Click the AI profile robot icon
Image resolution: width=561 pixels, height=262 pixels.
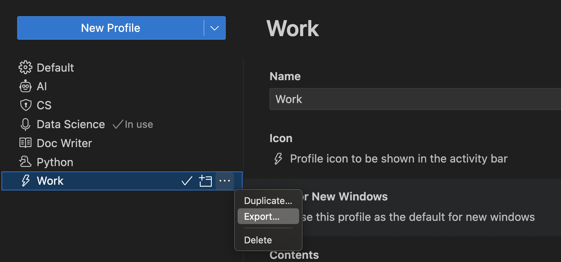pos(25,86)
